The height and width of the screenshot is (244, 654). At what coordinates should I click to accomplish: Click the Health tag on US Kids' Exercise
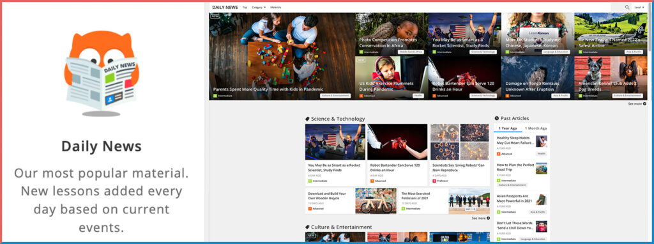tap(418, 96)
